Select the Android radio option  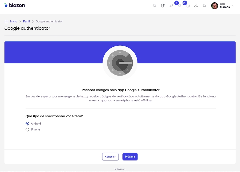coord(27,124)
